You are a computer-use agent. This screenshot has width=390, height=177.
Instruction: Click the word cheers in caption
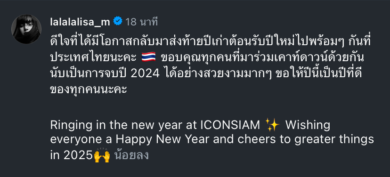[257, 140]
